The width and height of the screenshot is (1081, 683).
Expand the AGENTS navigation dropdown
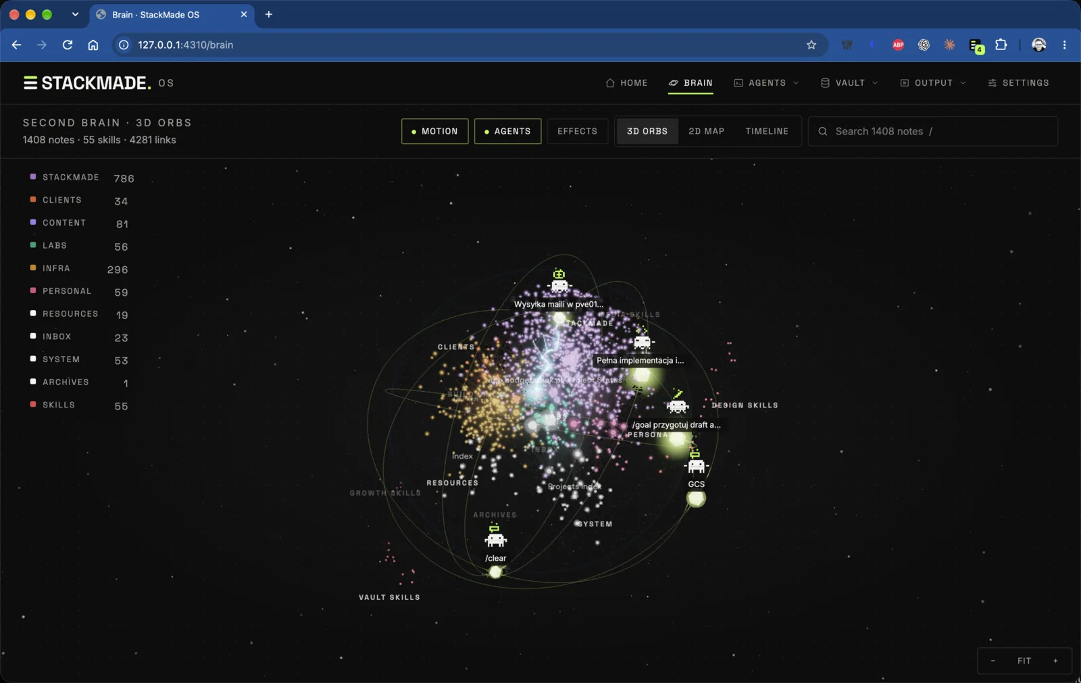(x=767, y=82)
